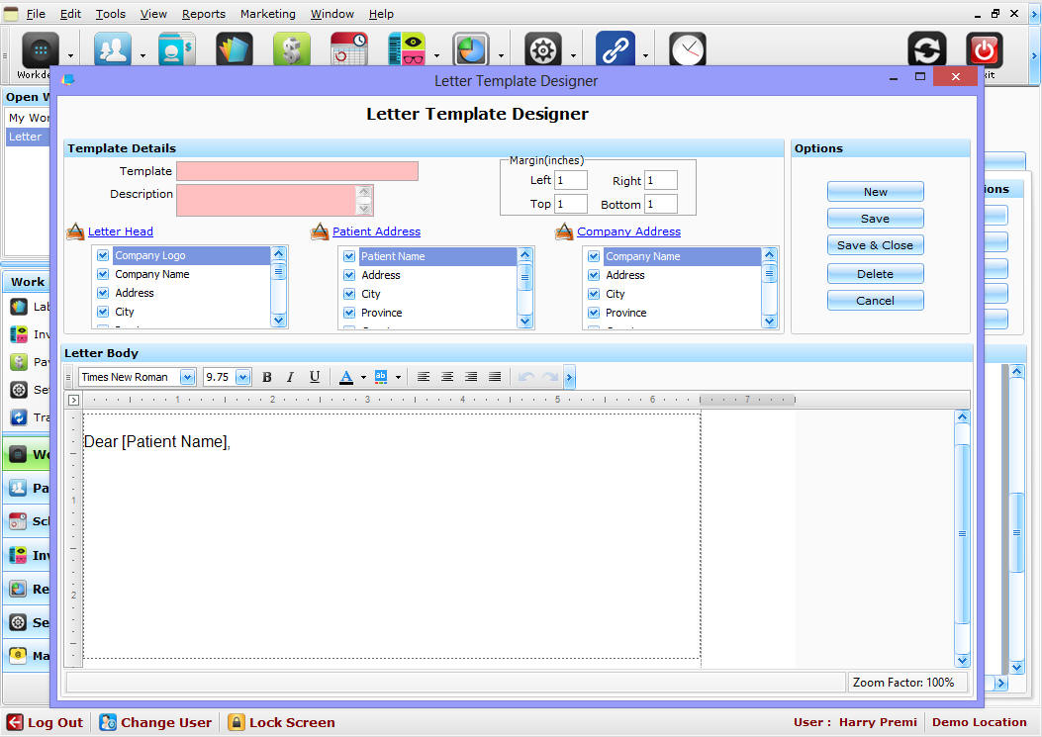
Task: Expand the highlight color dropdown arrow
Action: click(398, 377)
